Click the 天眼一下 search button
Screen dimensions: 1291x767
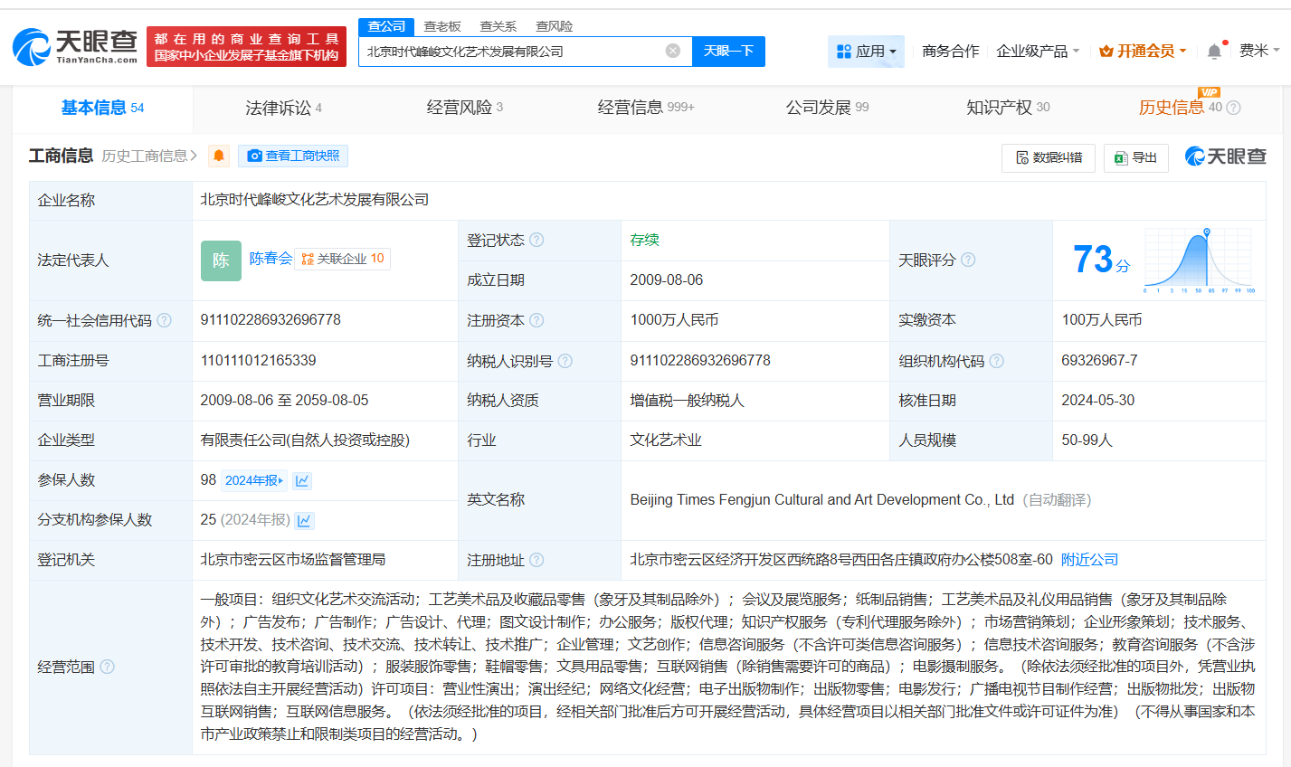[x=728, y=52]
